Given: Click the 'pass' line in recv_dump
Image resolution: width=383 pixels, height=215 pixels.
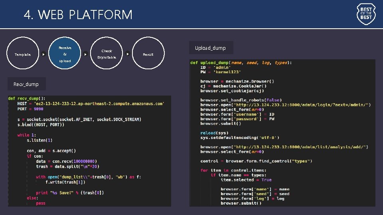Looking at the screenshot, I should coord(41,203).
